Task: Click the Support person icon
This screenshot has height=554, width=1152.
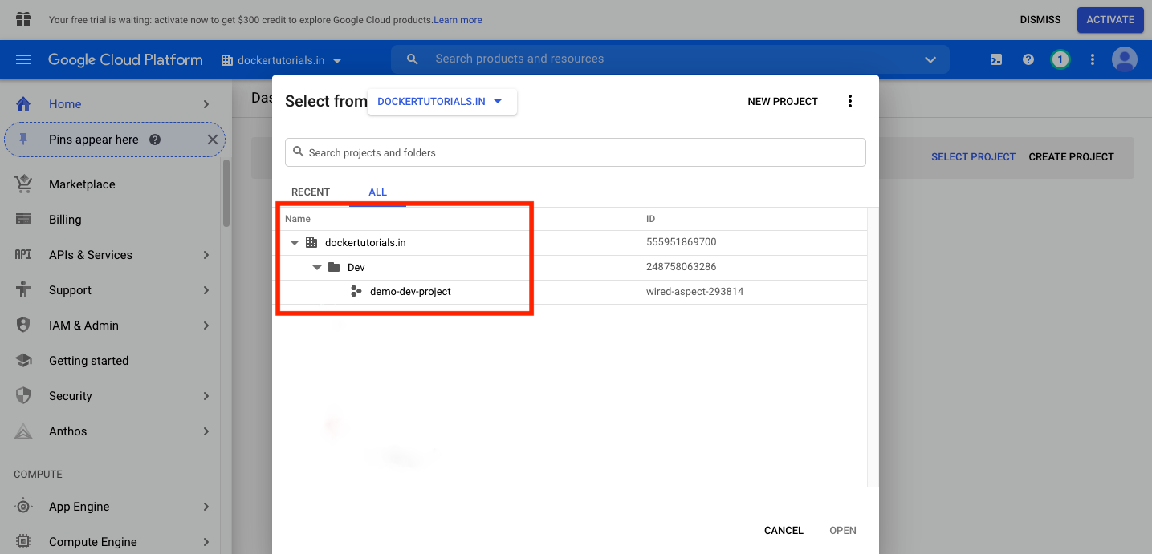Action: [x=23, y=290]
